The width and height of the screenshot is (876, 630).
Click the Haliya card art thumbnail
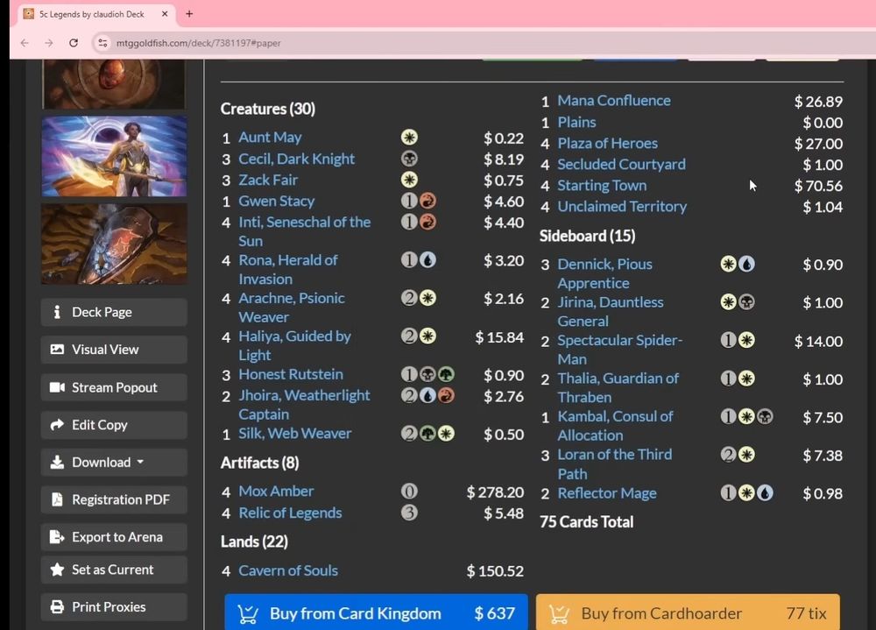tap(114, 157)
